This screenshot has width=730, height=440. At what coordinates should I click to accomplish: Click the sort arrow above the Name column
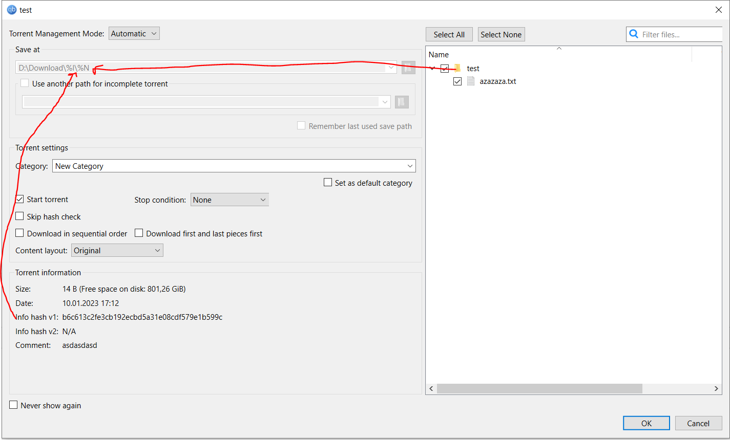(x=559, y=49)
